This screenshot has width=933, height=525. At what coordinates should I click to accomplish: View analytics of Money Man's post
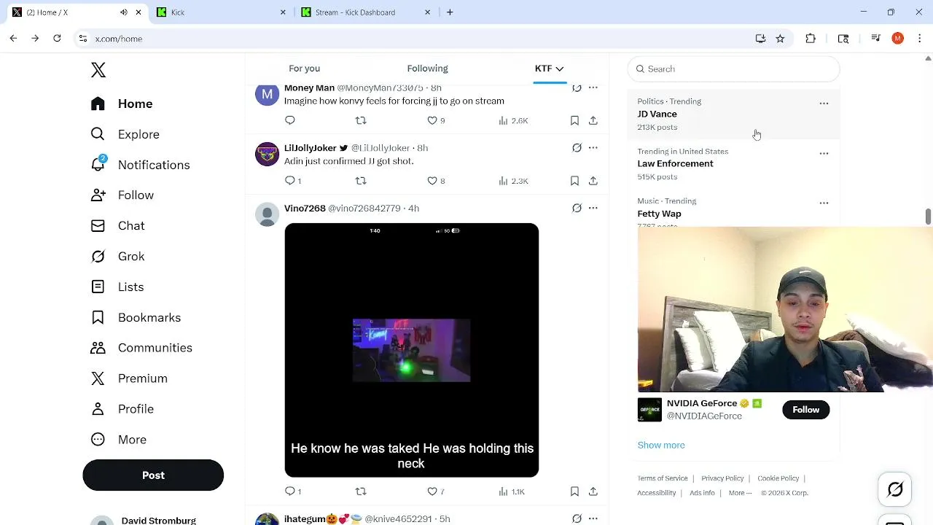(513, 120)
